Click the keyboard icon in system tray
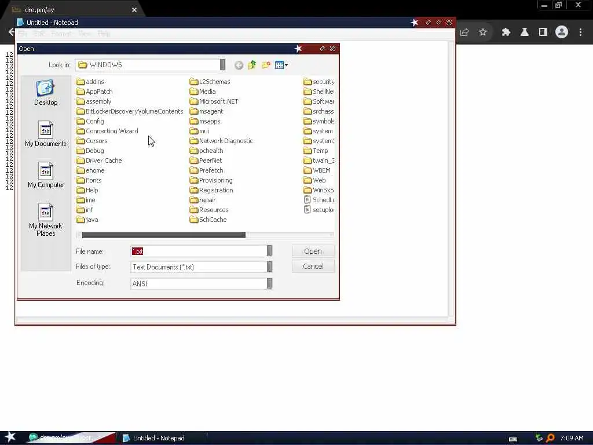This screenshot has height=445, width=593. click(513, 439)
